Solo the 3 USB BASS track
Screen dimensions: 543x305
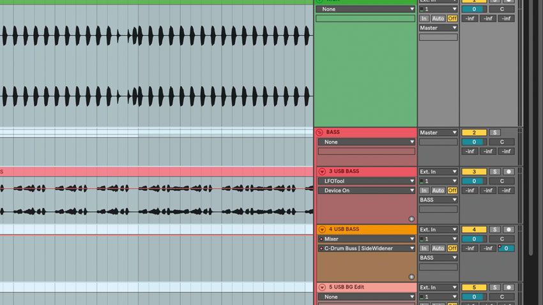point(494,172)
